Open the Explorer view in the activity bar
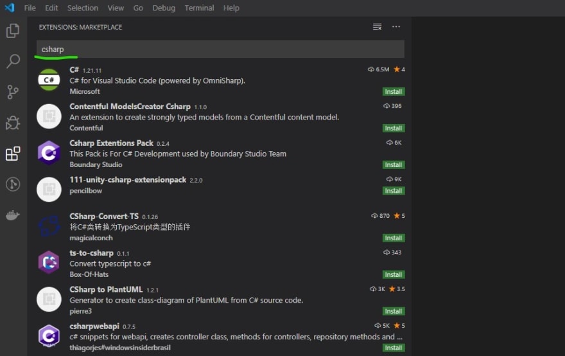 pyautogui.click(x=13, y=31)
